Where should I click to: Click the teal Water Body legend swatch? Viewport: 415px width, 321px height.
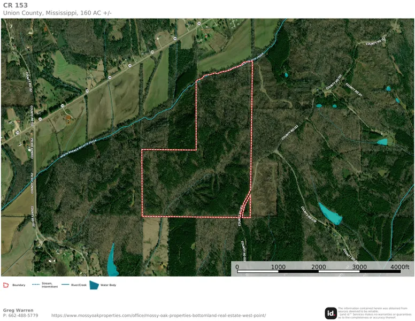(94, 285)
